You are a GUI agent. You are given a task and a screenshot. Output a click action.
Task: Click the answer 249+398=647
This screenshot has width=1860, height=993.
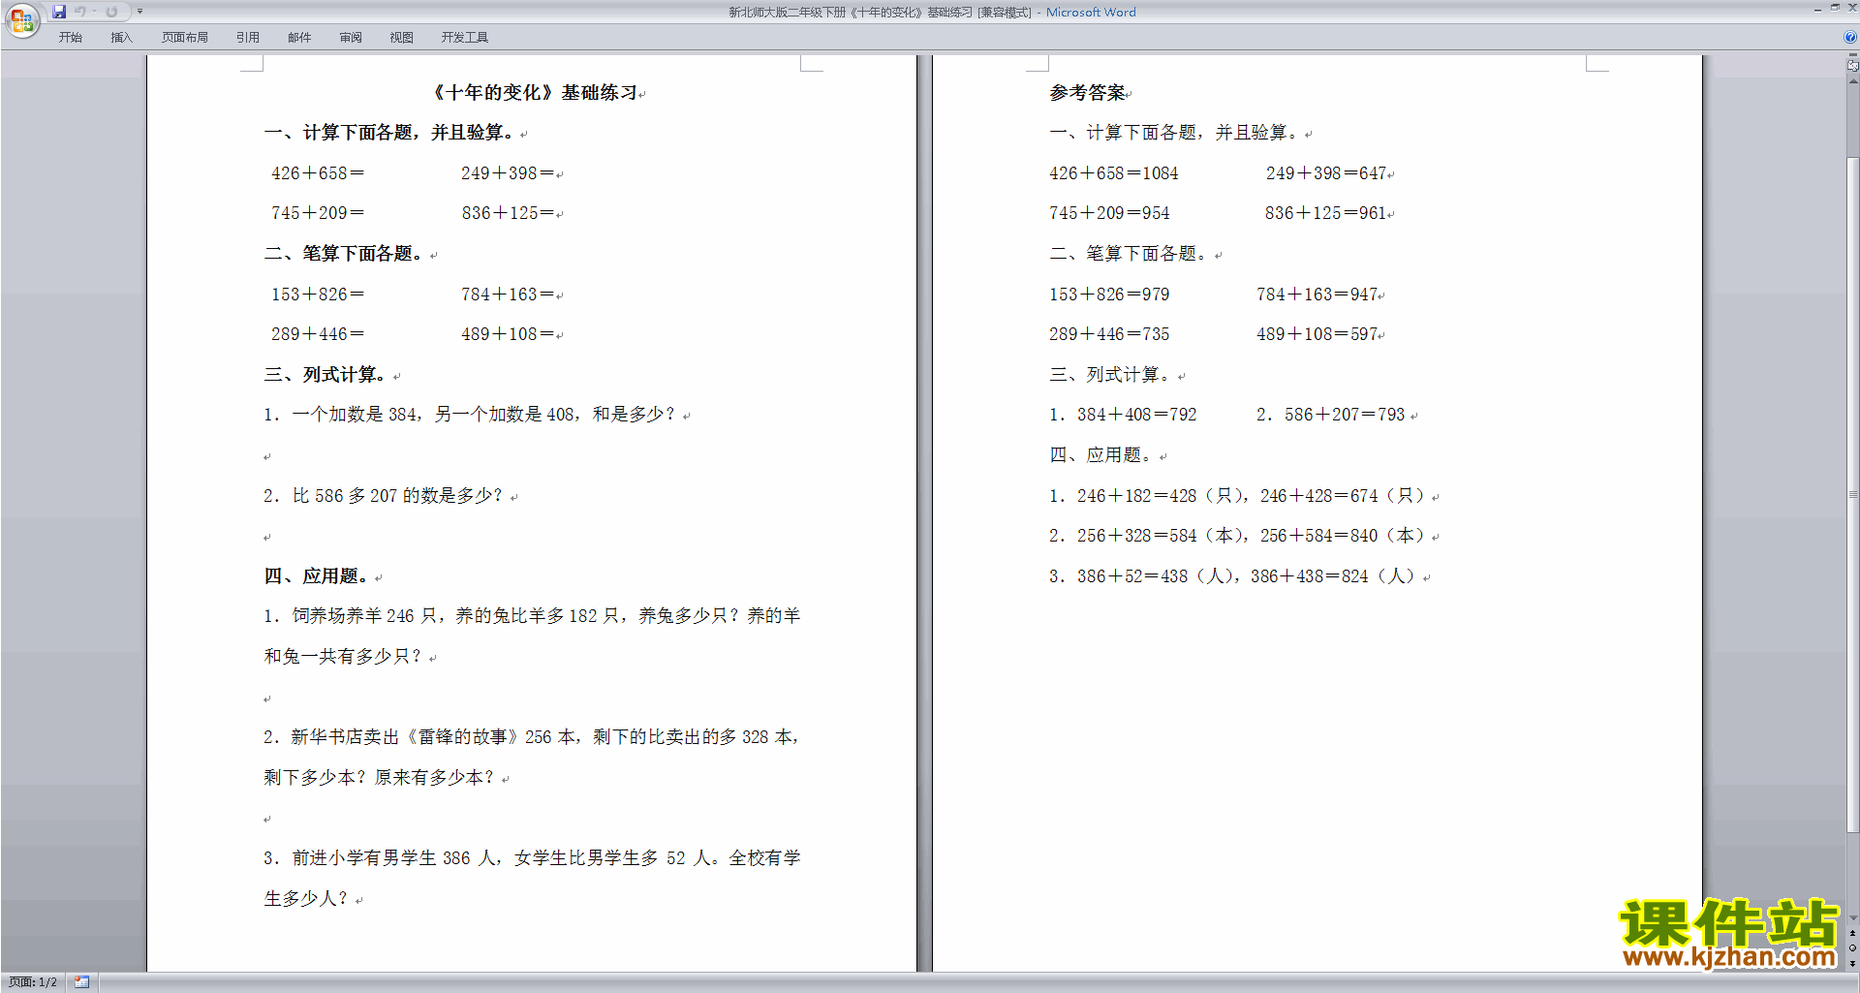(1325, 173)
